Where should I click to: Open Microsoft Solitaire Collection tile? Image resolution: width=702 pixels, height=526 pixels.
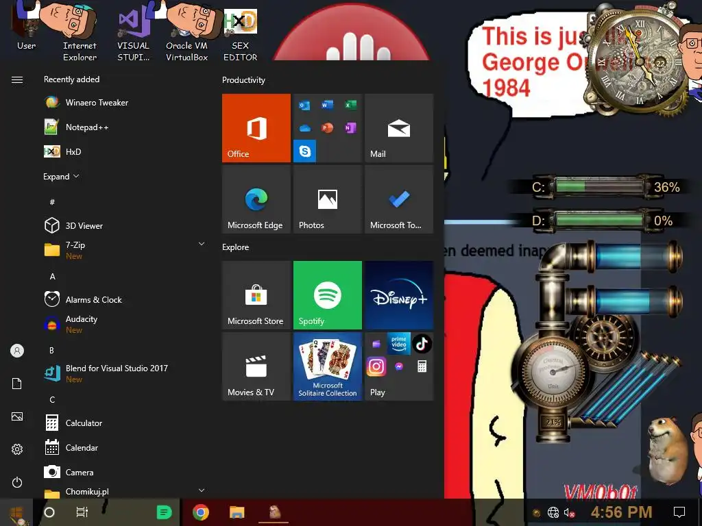[327, 366]
